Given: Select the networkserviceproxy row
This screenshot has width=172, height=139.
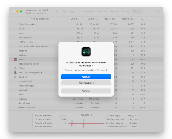Looking at the screenshot, I should tap(86, 64).
